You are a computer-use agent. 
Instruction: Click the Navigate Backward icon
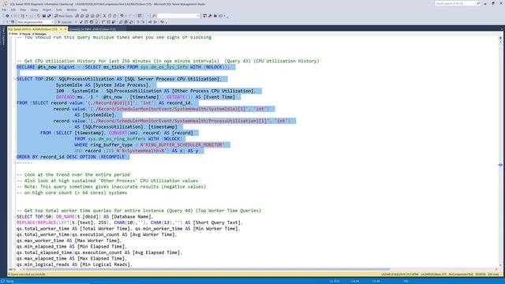click(x=7, y=16)
